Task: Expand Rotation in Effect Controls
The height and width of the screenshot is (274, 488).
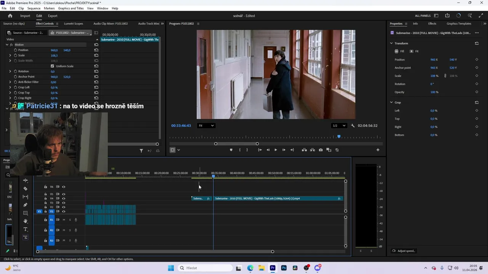Action: coord(10,72)
